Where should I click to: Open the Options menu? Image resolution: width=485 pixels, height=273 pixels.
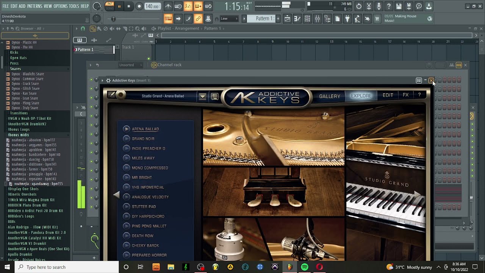coord(60,6)
